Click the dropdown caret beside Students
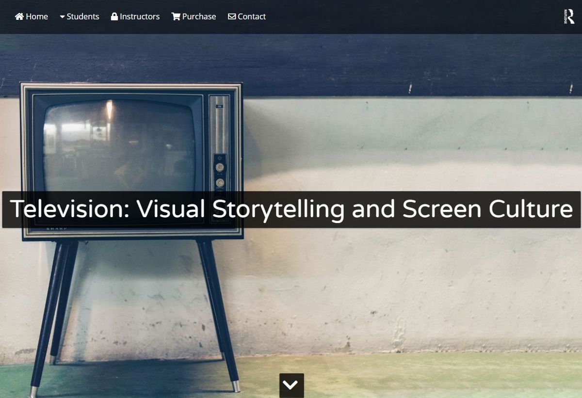Image resolution: width=582 pixels, height=398 pixels. coord(62,16)
